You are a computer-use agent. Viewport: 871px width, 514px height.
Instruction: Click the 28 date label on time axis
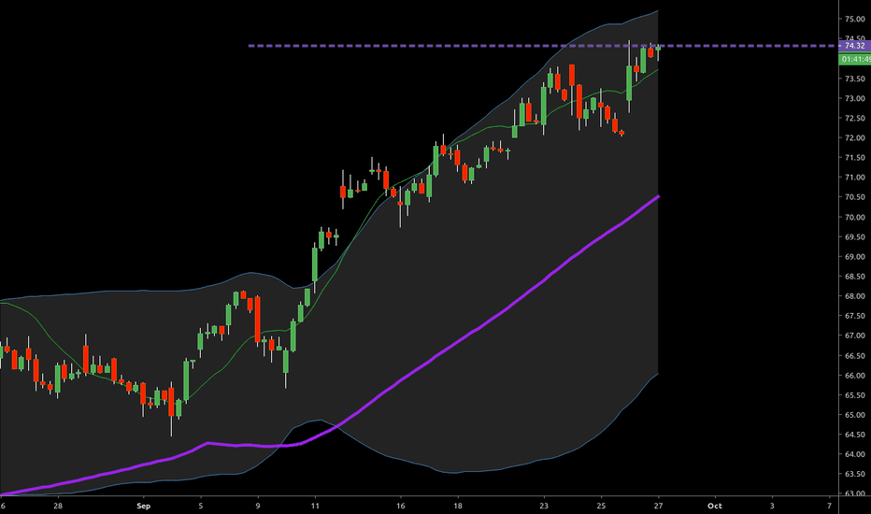[x=58, y=506]
